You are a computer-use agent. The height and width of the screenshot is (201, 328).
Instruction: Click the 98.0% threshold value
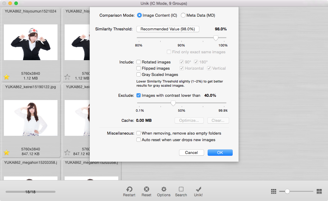point(221,29)
